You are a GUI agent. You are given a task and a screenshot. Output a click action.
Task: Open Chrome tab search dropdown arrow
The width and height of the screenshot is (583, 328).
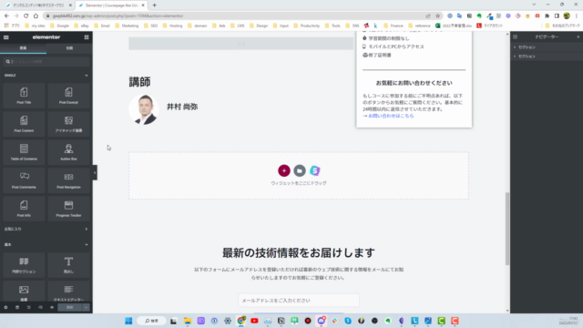[x=534, y=5]
